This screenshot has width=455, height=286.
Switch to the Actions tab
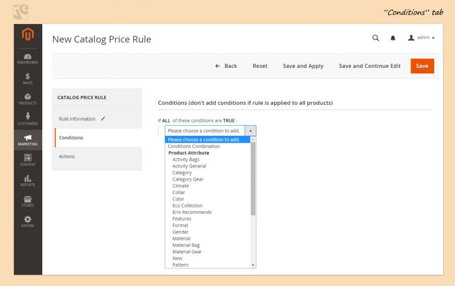click(x=67, y=157)
